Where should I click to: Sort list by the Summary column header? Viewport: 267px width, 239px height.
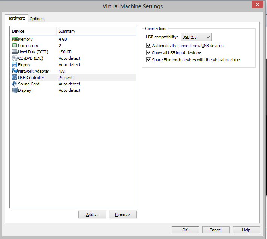pos(96,31)
